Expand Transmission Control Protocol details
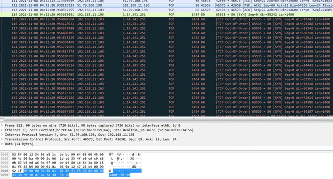The height and width of the screenshot is (179, 333). (x=2, y=139)
